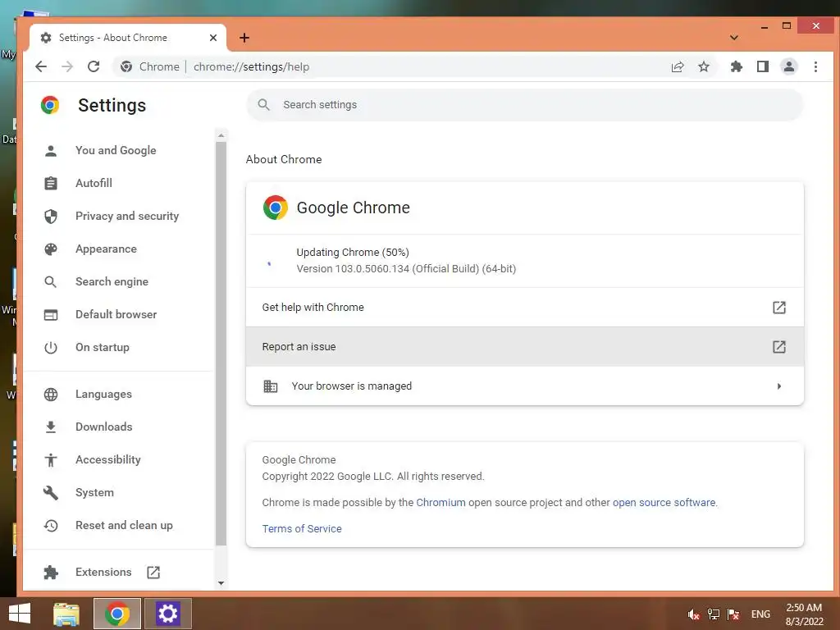The width and height of the screenshot is (840, 630).
Task: Open Terms of Service link
Action: 302,529
